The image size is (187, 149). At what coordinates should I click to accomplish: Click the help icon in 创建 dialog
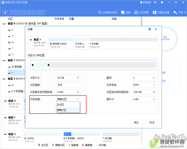click(150, 29)
